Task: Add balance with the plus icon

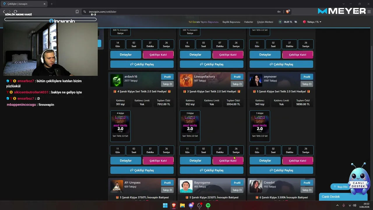Action: click(x=280, y=22)
